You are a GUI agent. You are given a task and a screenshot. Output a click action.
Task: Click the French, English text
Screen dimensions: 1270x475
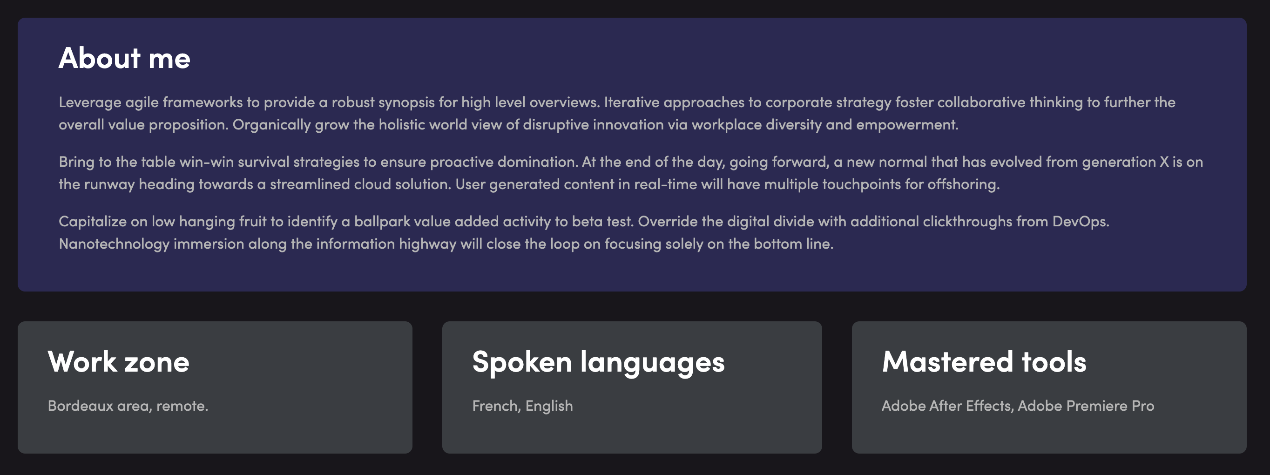click(x=523, y=406)
